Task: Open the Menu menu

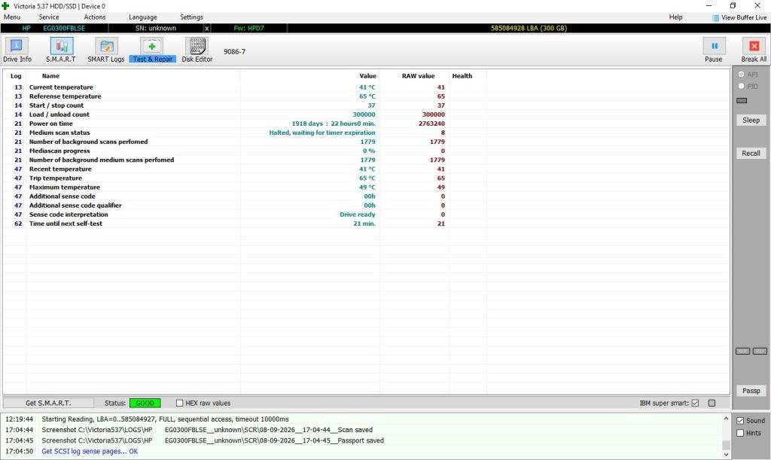Action: [12, 17]
